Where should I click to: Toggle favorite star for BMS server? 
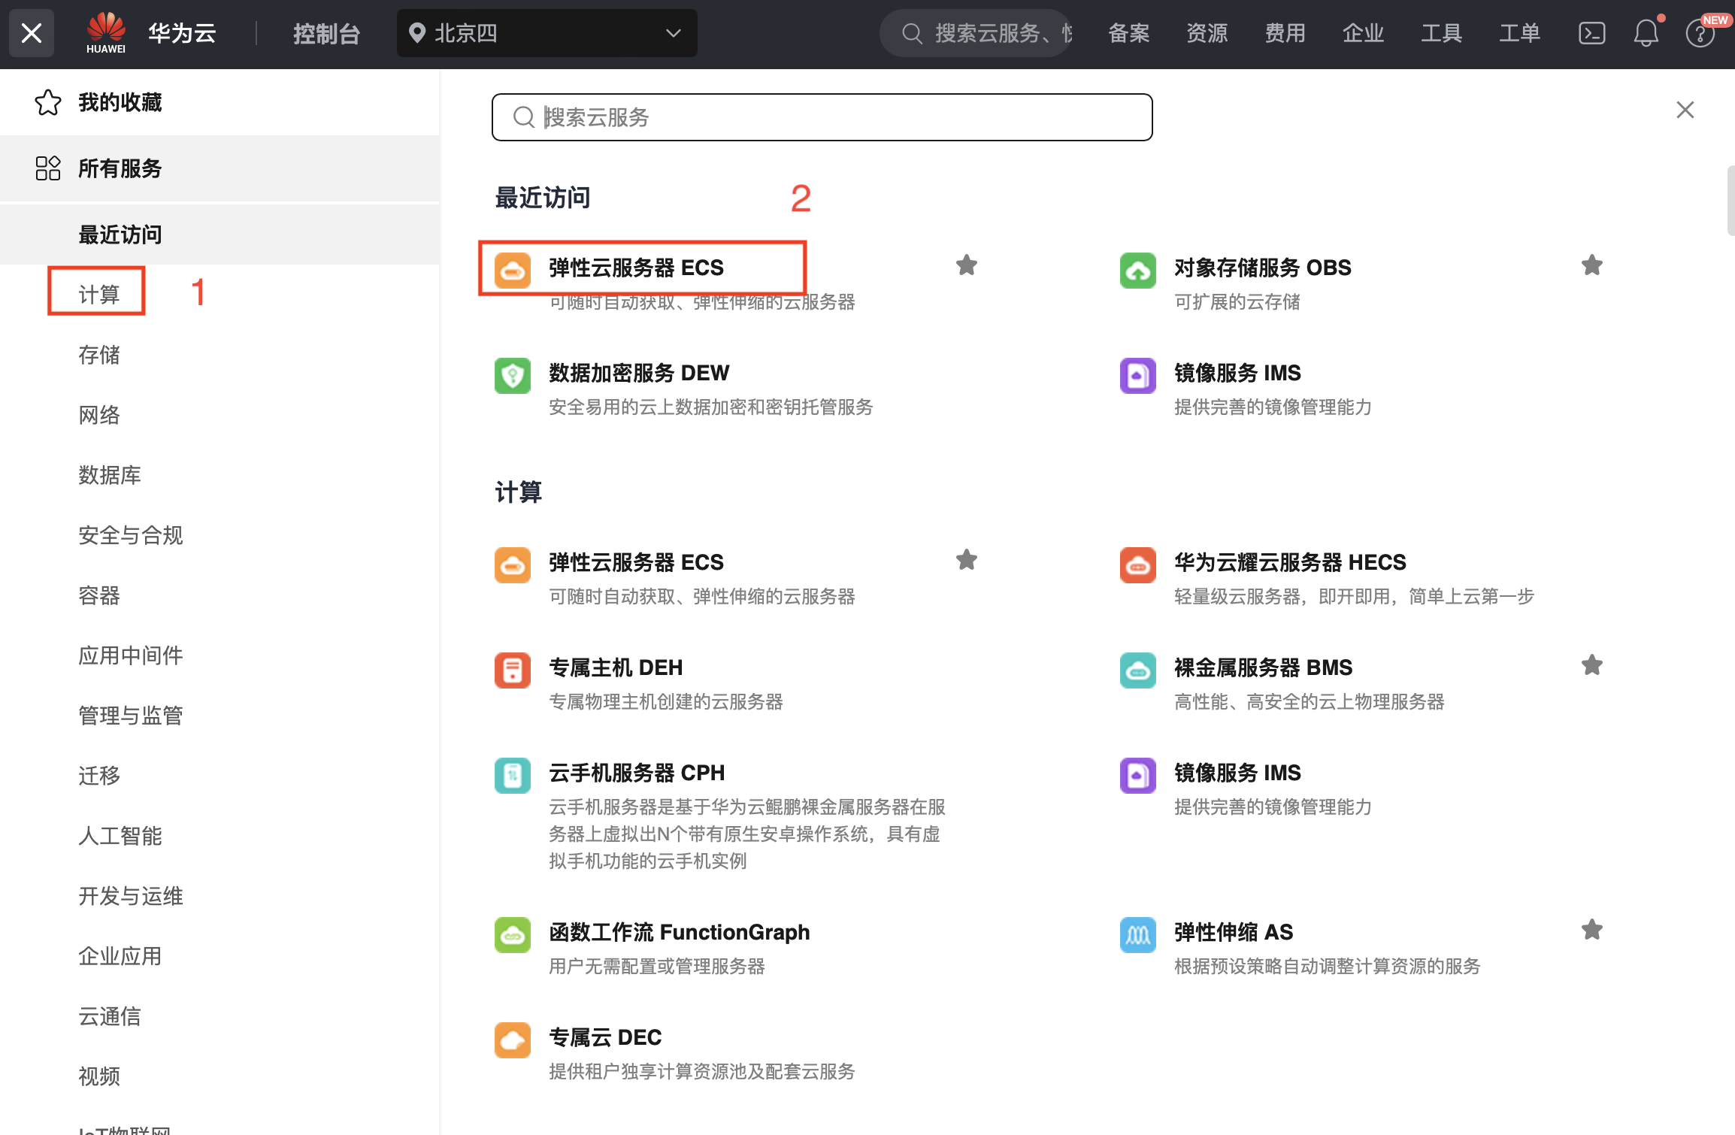click(1591, 665)
